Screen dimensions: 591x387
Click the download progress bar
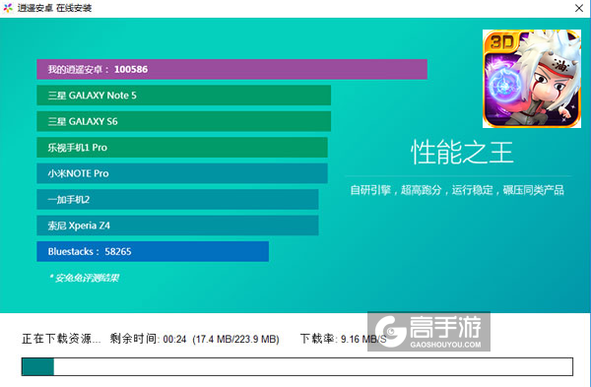(297, 366)
